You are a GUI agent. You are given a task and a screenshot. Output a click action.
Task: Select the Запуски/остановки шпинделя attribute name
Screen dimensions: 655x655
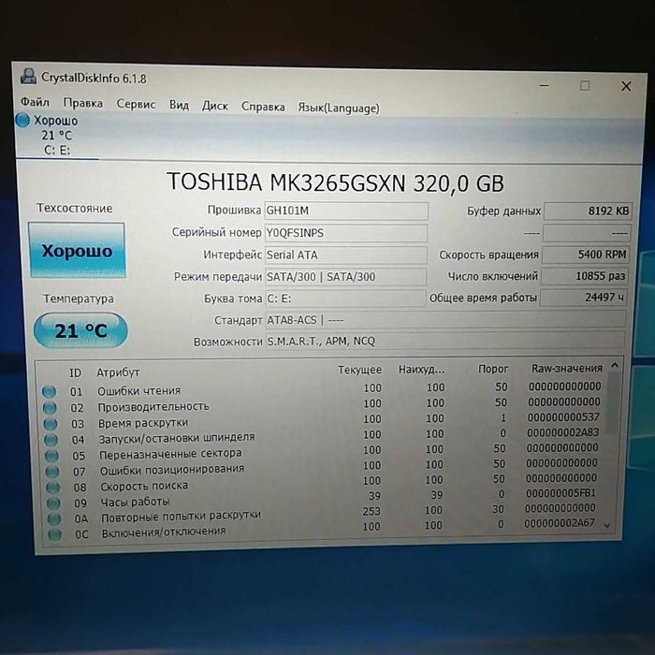click(x=177, y=438)
